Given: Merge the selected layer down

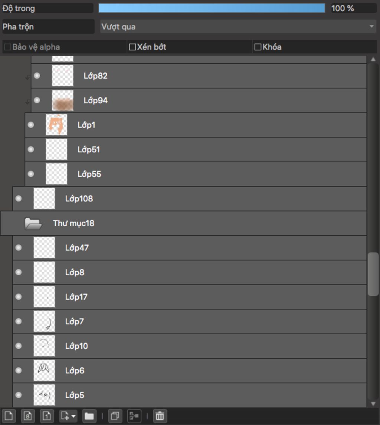Looking at the screenshot, I should pos(134,416).
